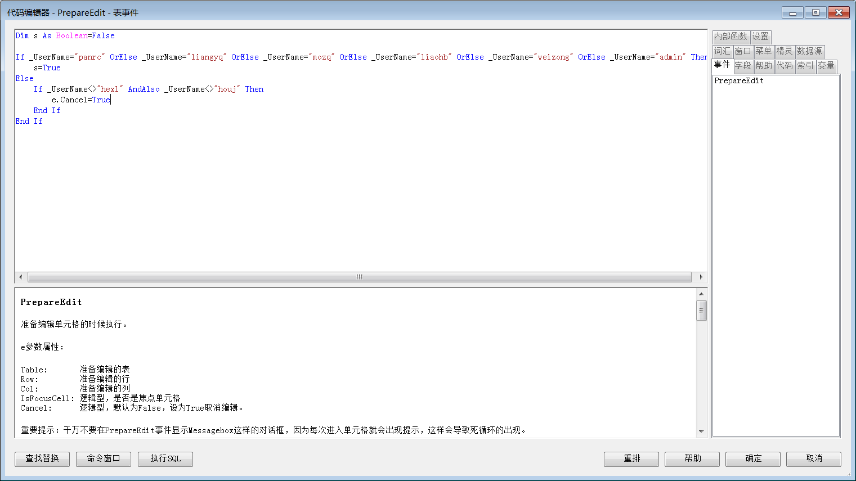The height and width of the screenshot is (481, 856).
Task: Open the 设置 tab
Action: [760, 37]
